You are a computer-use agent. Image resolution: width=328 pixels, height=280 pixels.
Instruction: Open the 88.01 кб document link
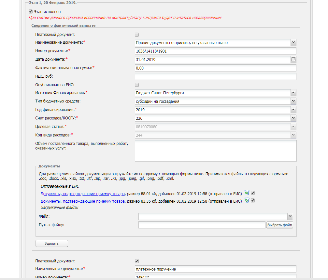[x=83, y=194]
